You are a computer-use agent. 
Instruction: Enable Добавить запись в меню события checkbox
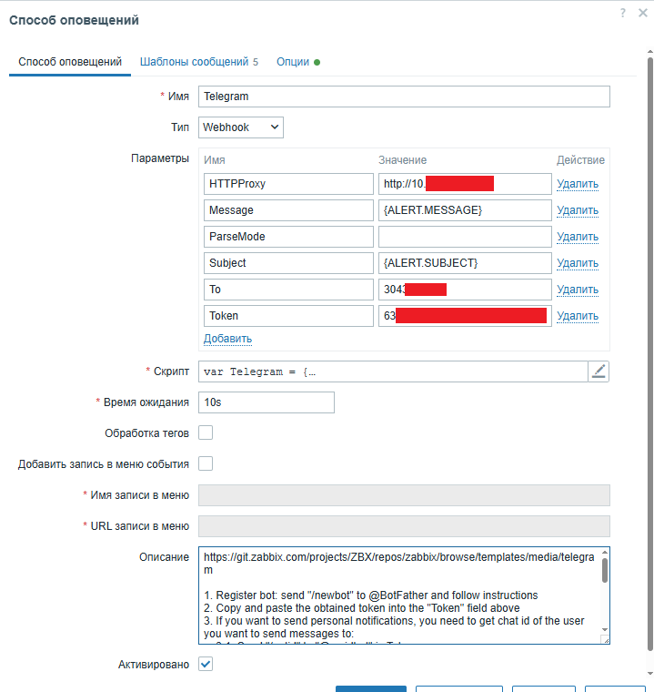tap(206, 463)
